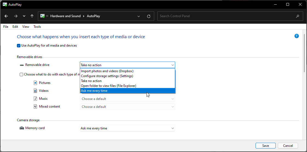Image resolution: width=307 pixels, height=152 pixels.
Task: Choose Open folder to view files (File Explorer)
Action: tap(108, 86)
